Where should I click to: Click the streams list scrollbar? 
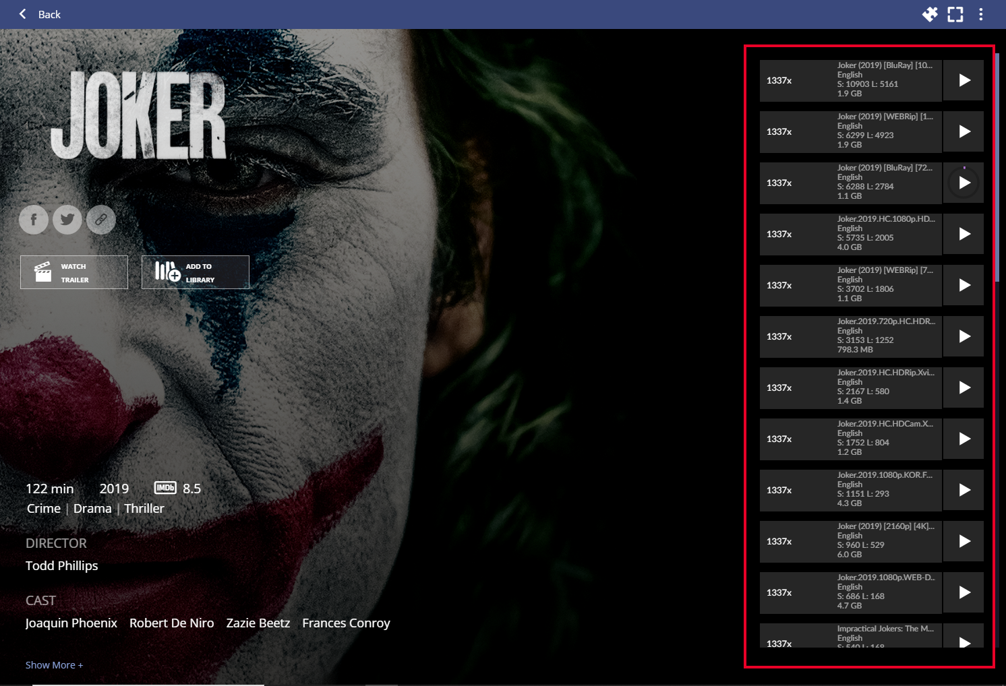click(x=997, y=167)
